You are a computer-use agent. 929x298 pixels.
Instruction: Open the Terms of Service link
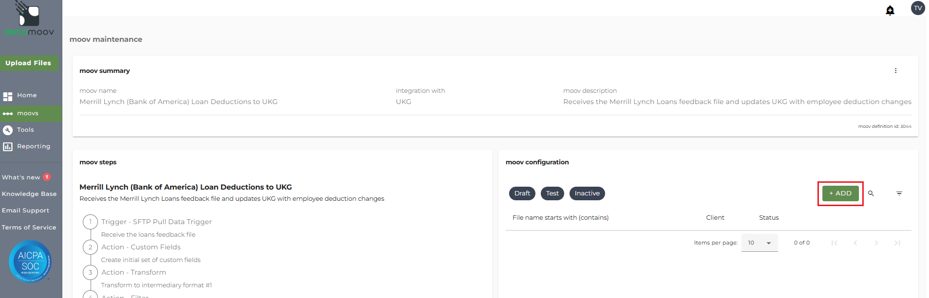(29, 228)
